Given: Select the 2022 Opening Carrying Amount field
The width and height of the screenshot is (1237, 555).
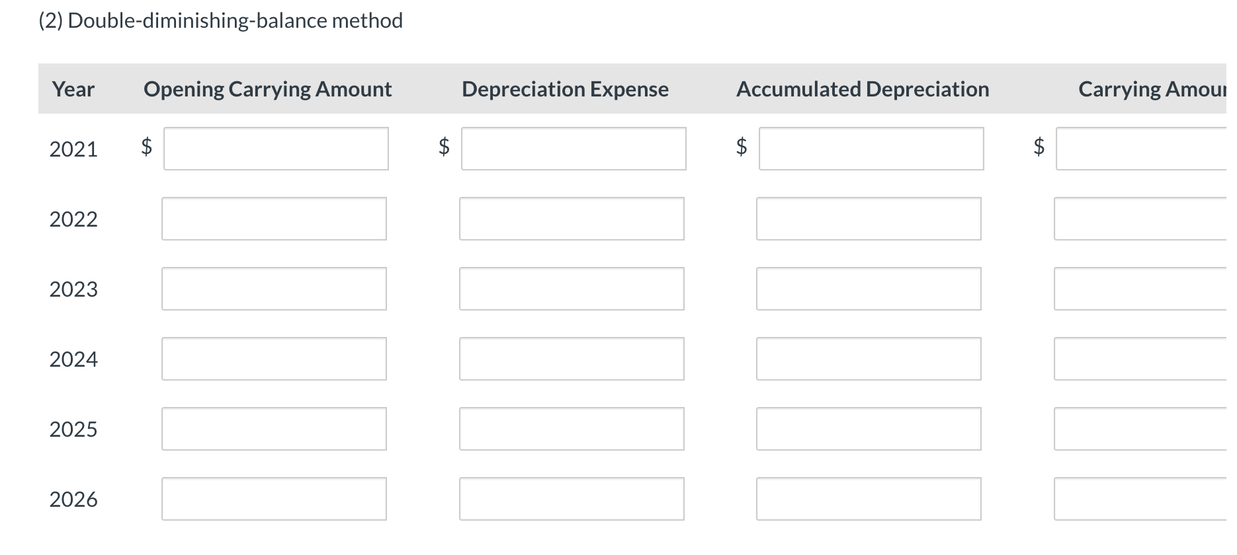Looking at the screenshot, I should pyautogui.click(x=274, y=219).
